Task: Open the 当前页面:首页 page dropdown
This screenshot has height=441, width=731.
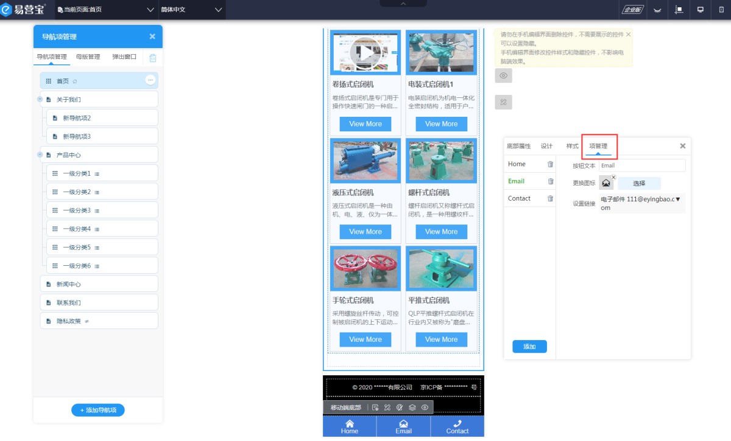Action: click(x=106, y=10)
